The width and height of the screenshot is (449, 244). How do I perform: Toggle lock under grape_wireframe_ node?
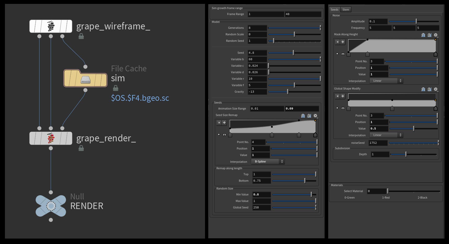click(x=81, y=36)
